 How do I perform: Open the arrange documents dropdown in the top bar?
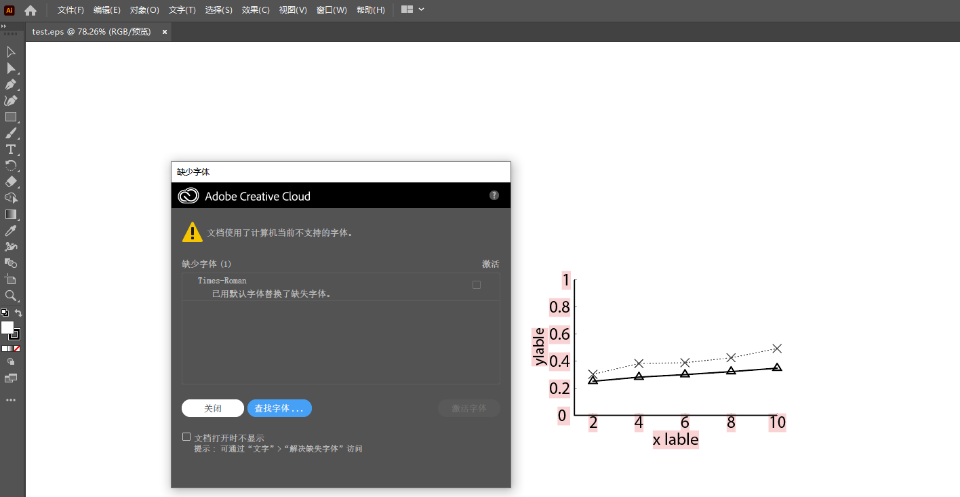413,9
